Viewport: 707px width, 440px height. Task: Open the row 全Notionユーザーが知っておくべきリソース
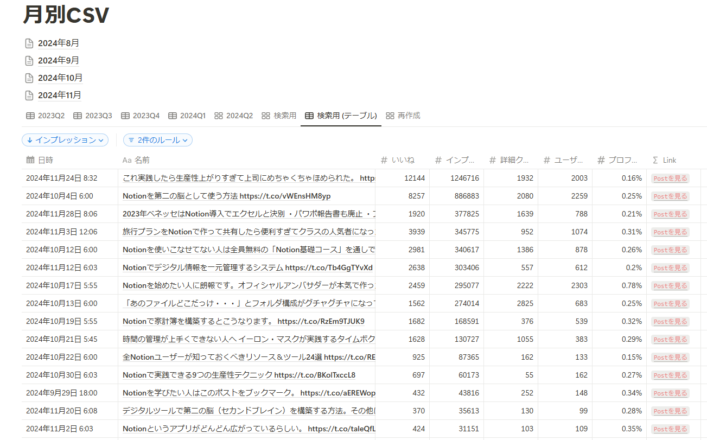pos(249,357)
